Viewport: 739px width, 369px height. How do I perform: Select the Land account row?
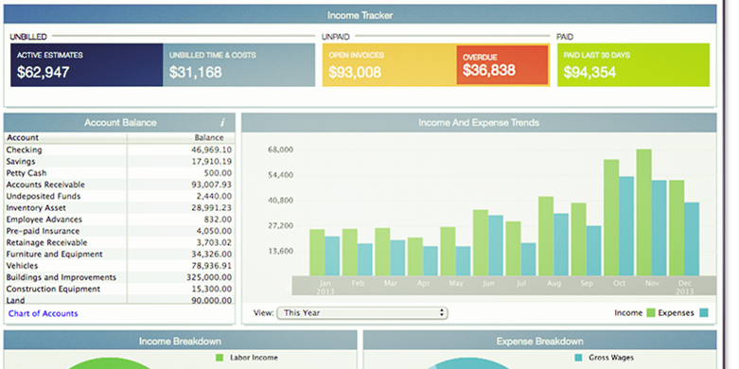click(x=119, y=300)
